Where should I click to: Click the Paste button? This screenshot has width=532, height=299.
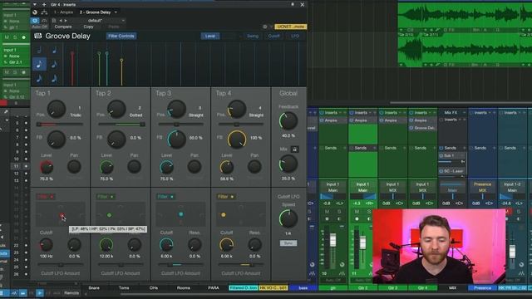tap(114, 27)
